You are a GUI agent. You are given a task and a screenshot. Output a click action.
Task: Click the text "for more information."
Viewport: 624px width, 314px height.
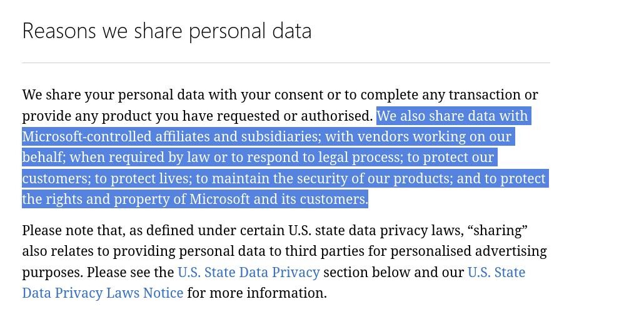[257, 293]
